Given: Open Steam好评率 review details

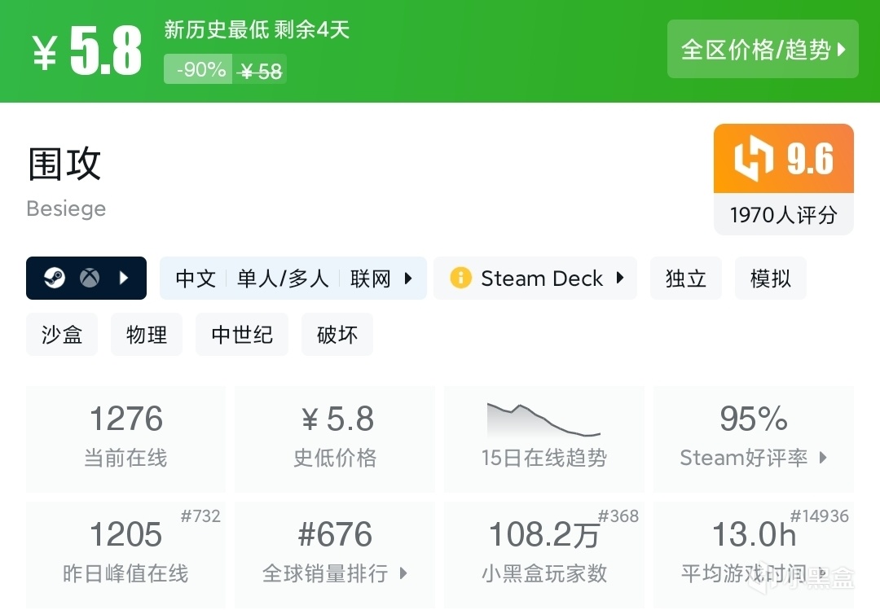Looking at the screenshot, I should [753, 458].
